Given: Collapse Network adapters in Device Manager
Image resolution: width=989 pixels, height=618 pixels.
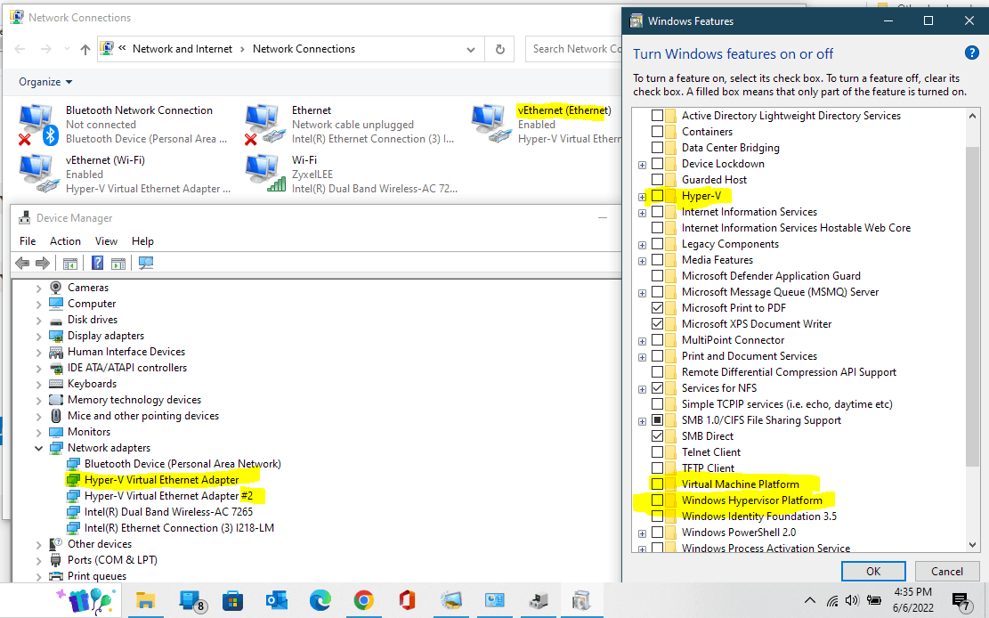Looking at the screenshot, I should click(38, 448).
